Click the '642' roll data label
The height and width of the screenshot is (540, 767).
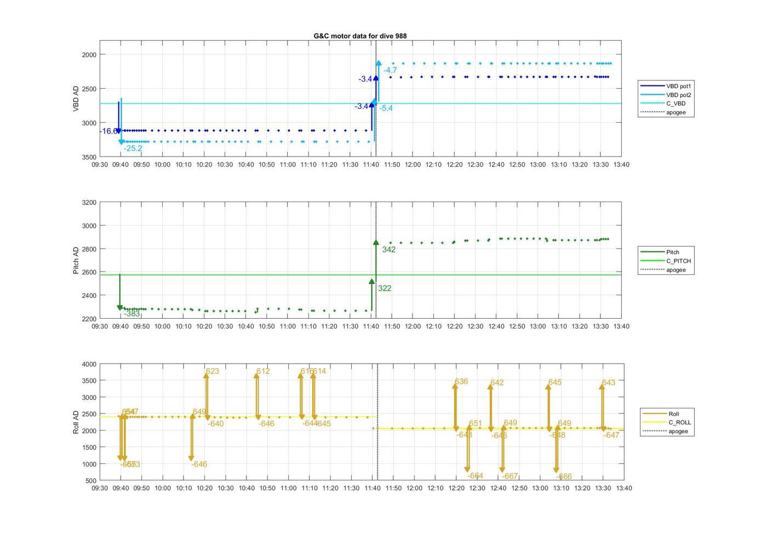497,383
